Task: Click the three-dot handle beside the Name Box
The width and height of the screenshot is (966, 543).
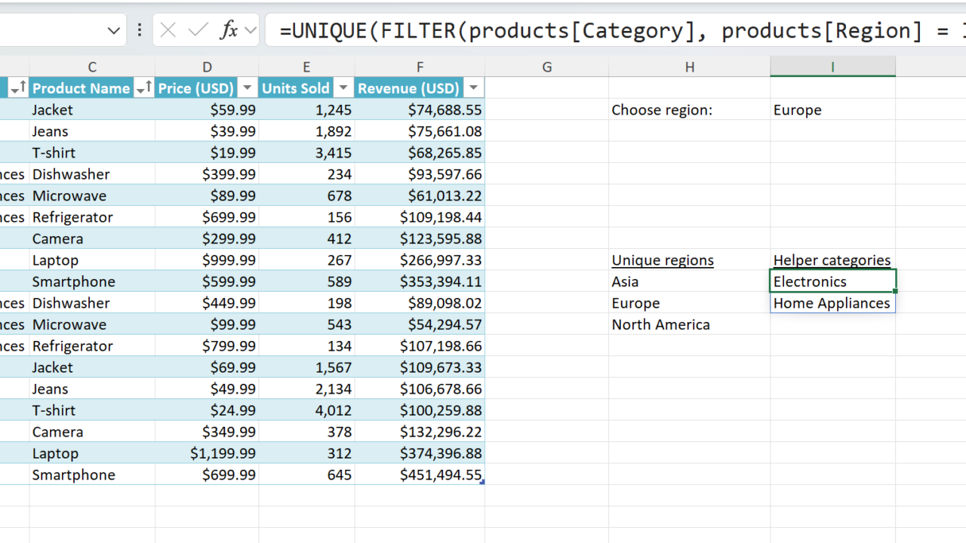Action: click(x=140, y=30)
